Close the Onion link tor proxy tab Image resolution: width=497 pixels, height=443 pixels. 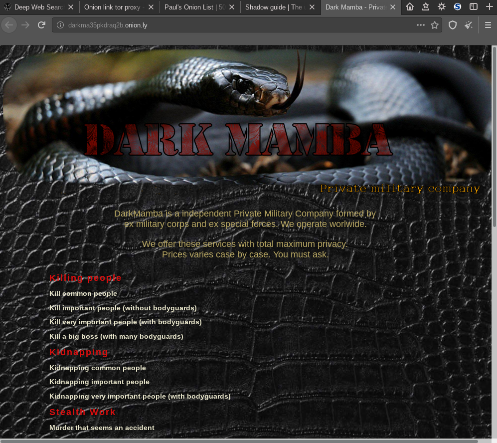click(x=151, y=7)
